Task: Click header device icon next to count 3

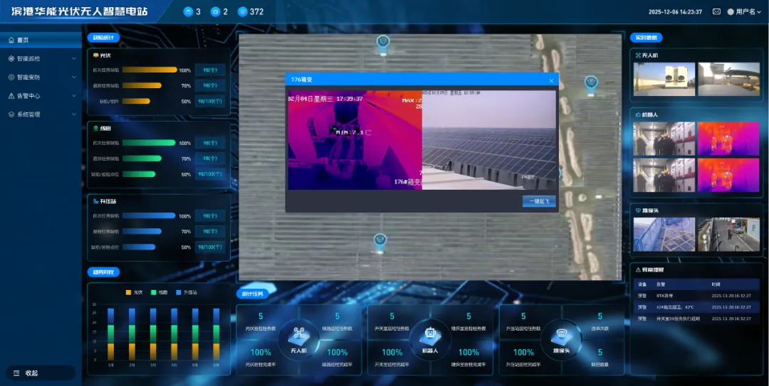Action: pos(188,12)
